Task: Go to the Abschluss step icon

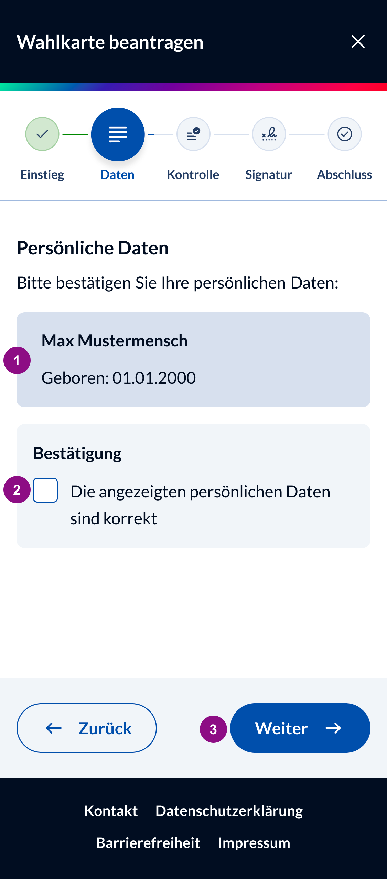Action: click(344, 134)
